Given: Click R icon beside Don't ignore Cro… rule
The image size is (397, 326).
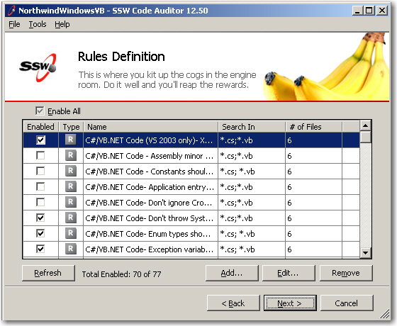Looking at the screenshot, I should coord(71,202).
